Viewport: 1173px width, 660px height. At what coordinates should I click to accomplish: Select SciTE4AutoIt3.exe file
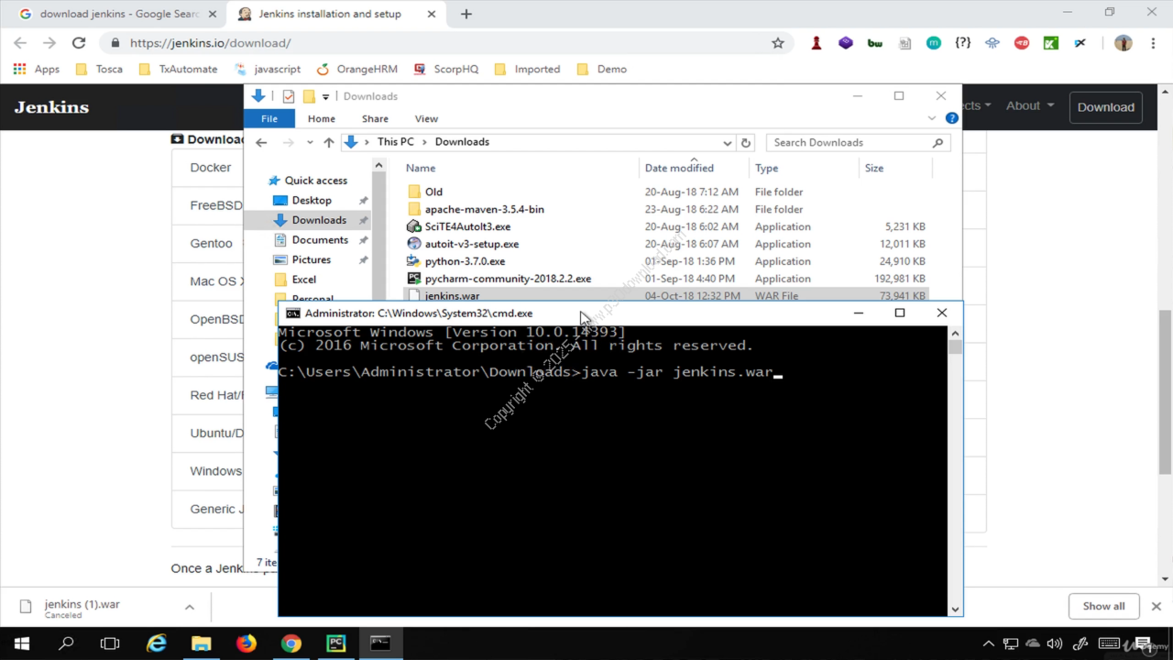click(x=467, y=226)
